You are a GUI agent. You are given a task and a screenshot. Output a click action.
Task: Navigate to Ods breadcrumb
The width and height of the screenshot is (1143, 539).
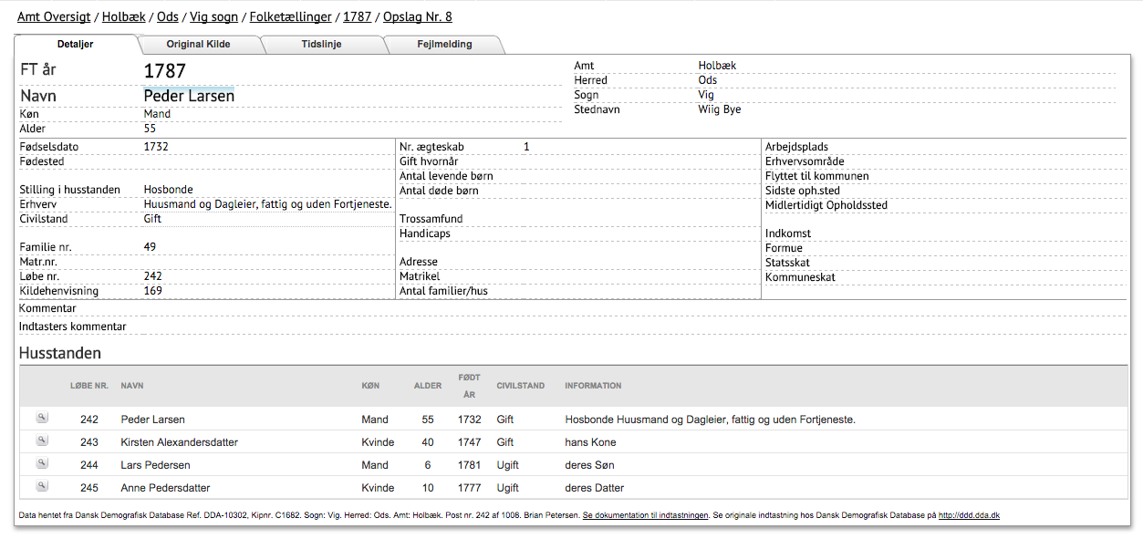[x=168, y=16]
